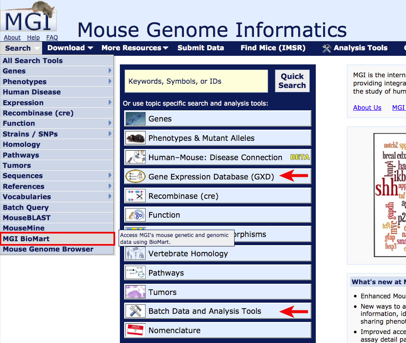
Task: Click Find Mice (IMSR) in navigation
Action: 273,48
